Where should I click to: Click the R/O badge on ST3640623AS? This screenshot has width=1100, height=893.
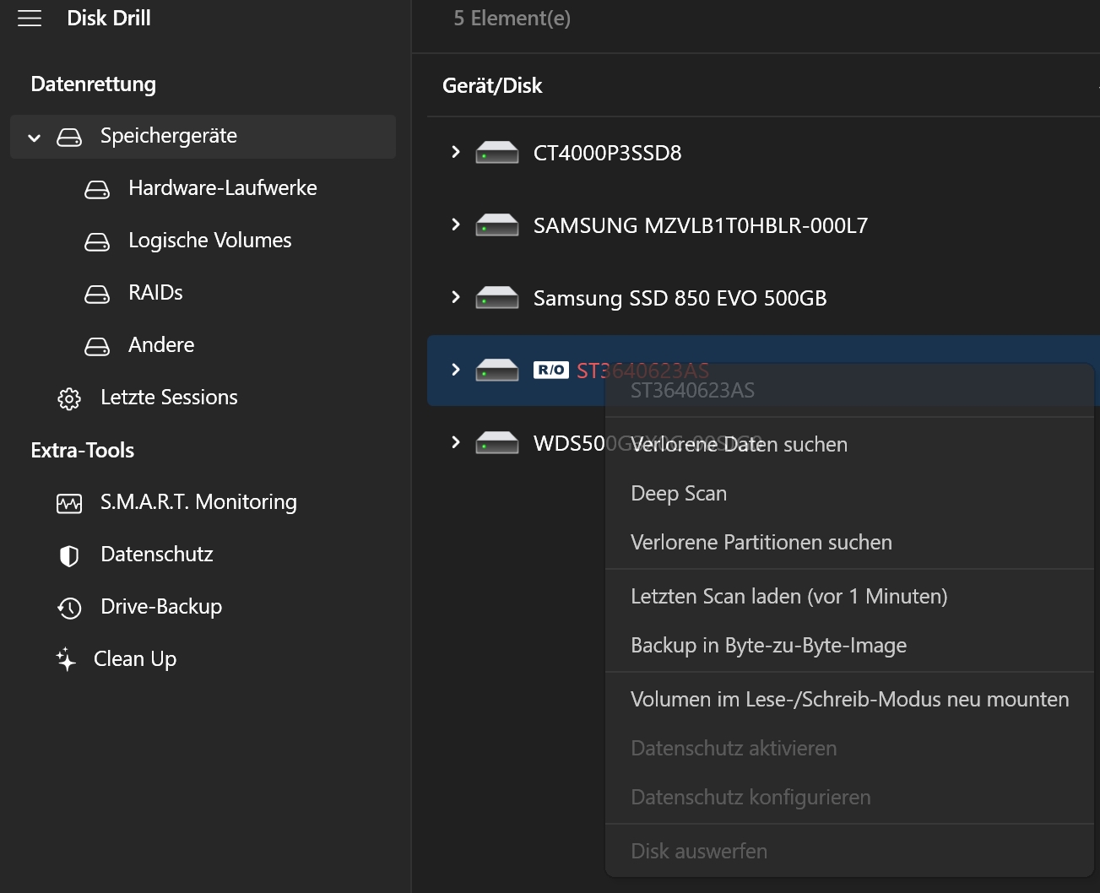click(551, 370)
